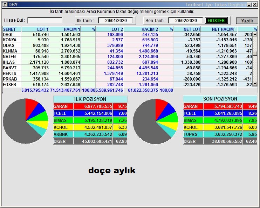Click green BIMAS swatch in SON POZISYON

[x=193, y=120]
